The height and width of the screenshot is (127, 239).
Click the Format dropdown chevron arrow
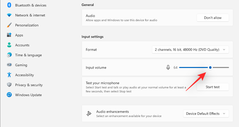tap(224, 50)
